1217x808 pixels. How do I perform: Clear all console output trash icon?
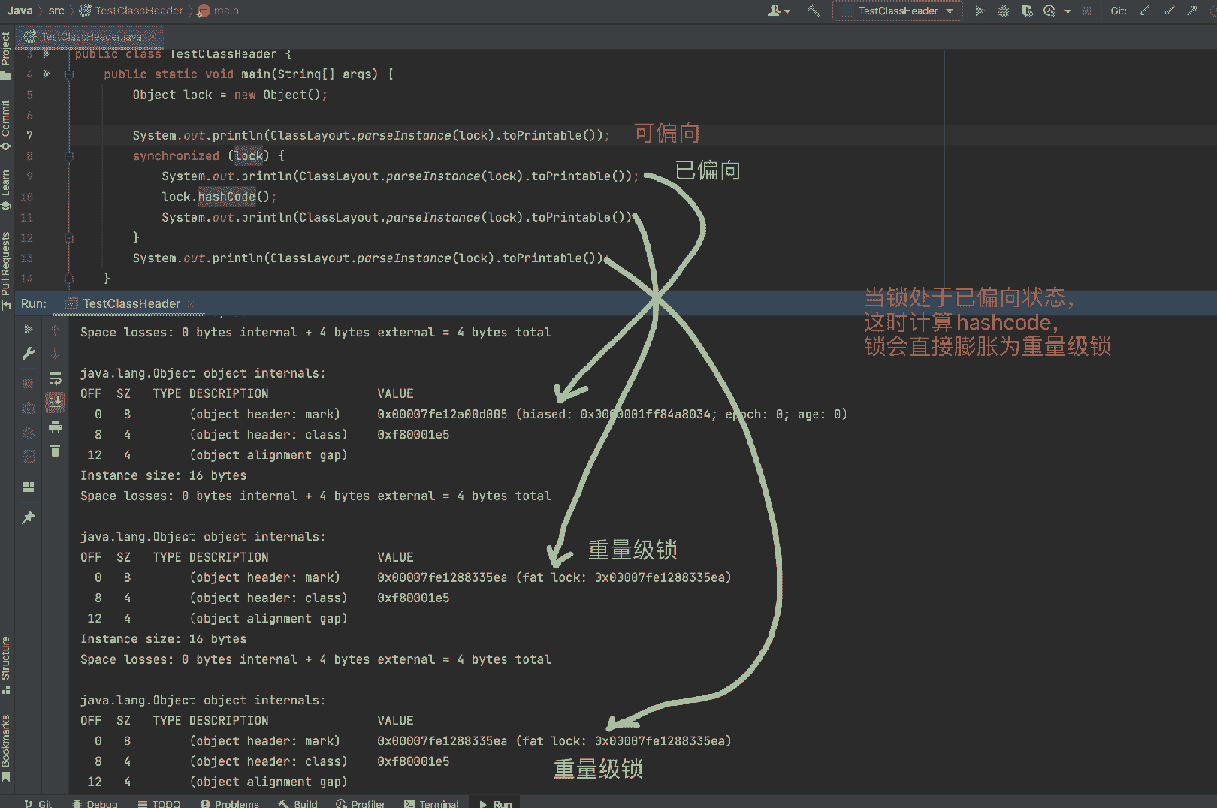point(55,451)
